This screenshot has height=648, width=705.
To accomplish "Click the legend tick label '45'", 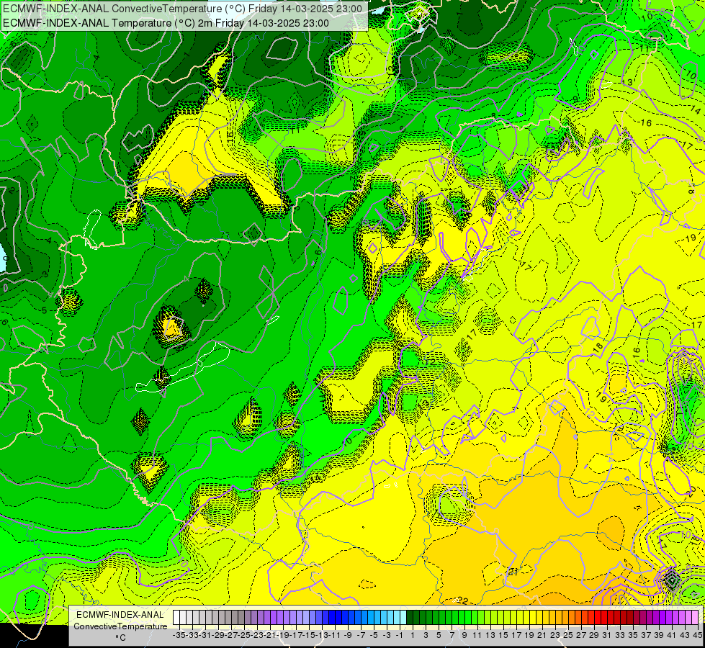I will 697,636.
